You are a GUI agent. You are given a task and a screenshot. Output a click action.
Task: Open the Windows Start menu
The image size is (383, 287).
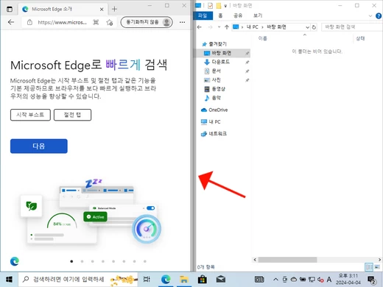pos(10,280)
